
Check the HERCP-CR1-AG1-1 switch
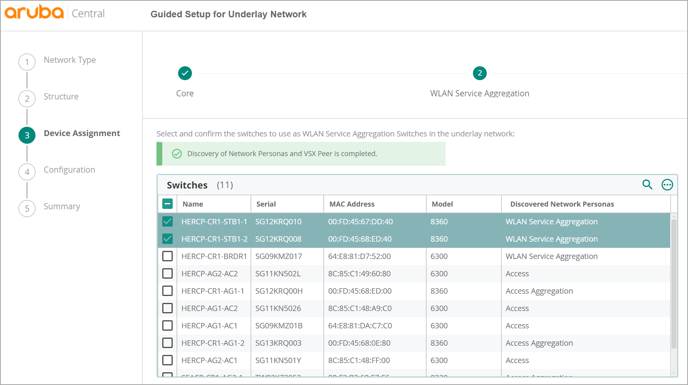point(167,291)
